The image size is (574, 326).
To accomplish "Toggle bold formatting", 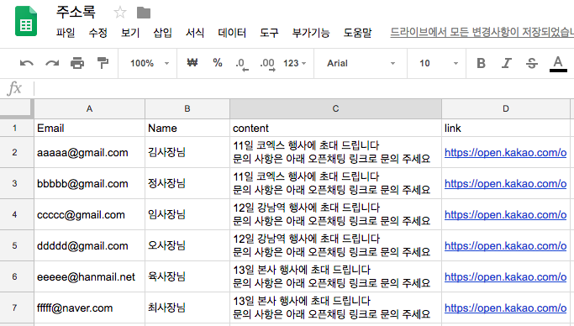I will pyautogui.click(x=481, y=63).
